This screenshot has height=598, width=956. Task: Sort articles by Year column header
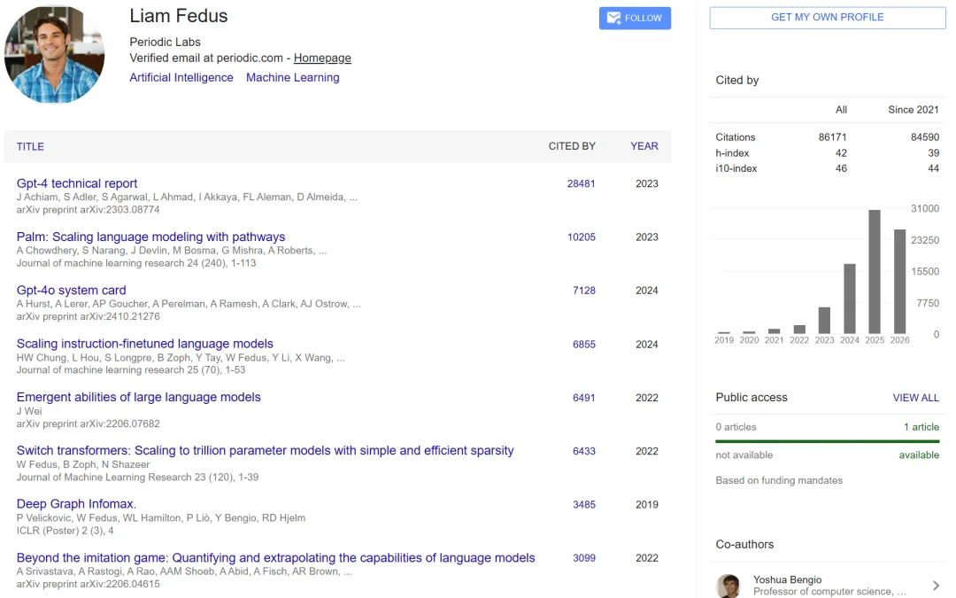[x=644, y=146]
